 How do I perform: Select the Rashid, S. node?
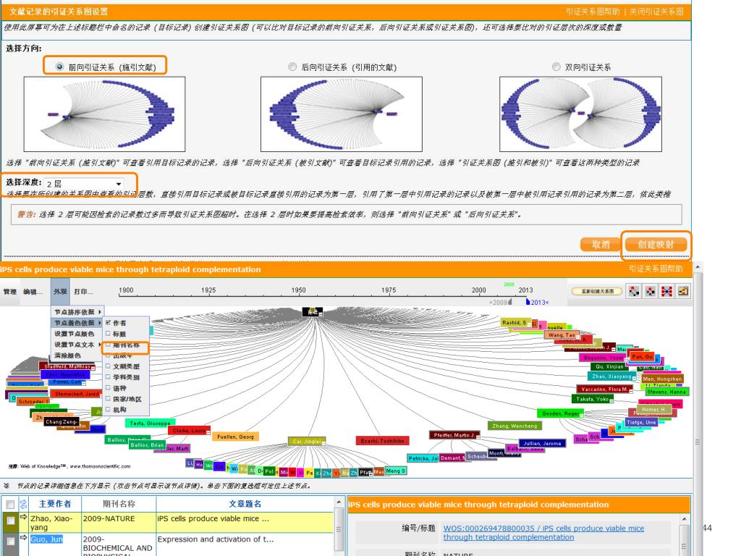(515, 322)
